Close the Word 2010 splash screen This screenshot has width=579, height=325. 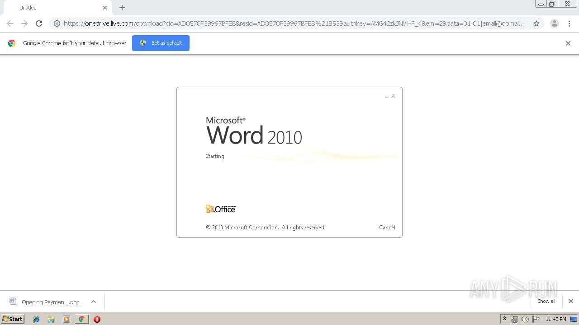tap(394, 96)
